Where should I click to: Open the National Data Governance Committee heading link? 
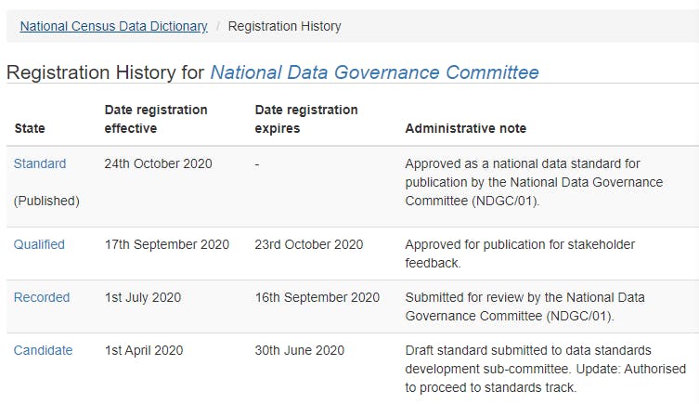374,72
